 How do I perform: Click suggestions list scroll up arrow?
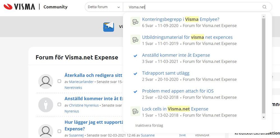coord(263,17)
